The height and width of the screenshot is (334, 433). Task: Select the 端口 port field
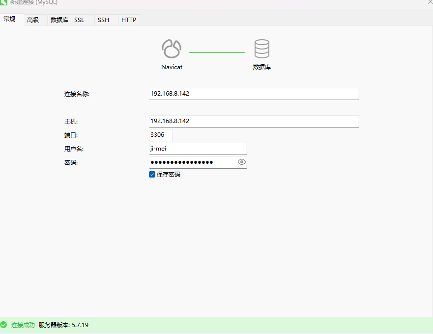(161, 135)
